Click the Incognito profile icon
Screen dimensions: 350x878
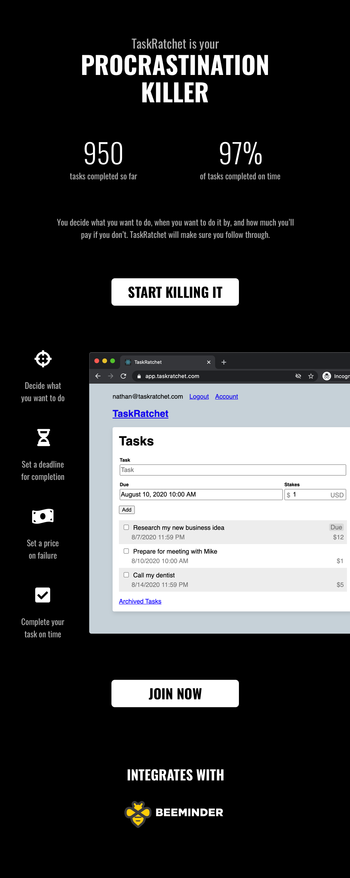click(x=327, y=376)
